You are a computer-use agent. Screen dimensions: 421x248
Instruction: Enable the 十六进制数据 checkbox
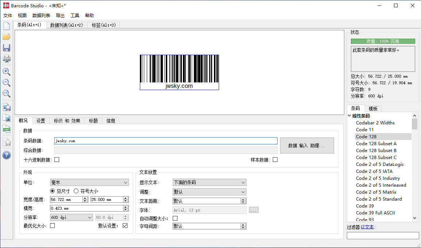coord(57,160)
